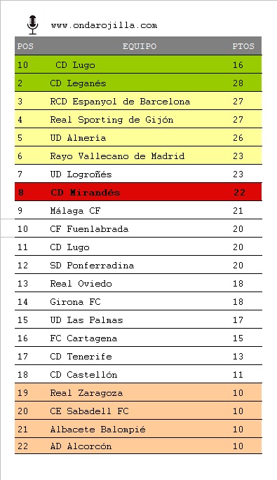
Task: Click the UD Almería team name
Action: click(78, 138)
